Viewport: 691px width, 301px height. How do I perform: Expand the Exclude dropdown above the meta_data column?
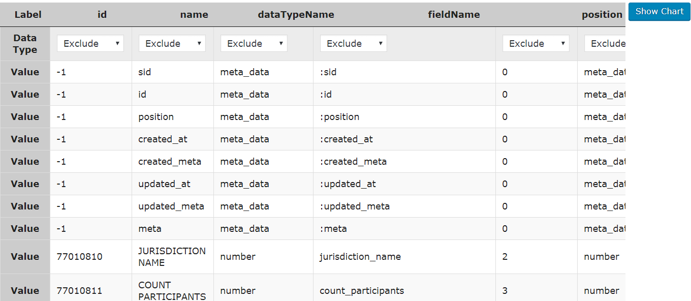[x=254, y=44]
